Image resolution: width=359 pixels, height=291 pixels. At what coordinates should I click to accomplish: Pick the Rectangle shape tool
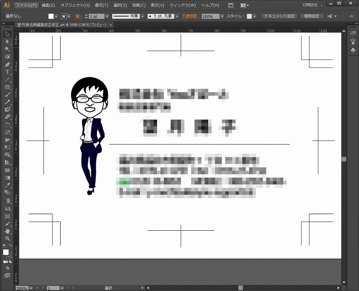[x=8, y=87]
